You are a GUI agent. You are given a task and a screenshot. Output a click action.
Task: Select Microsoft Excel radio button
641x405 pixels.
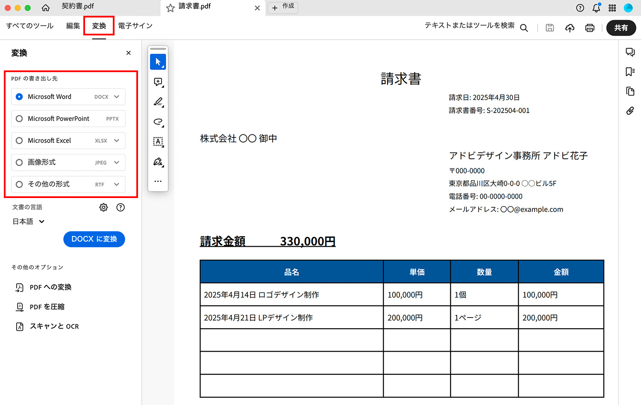coord(19,140)
